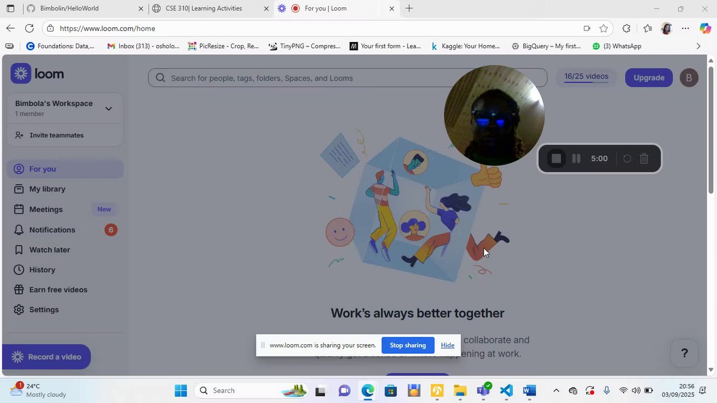Open the weather widget showing 24°C
The image size is (717, 403).
38,390
